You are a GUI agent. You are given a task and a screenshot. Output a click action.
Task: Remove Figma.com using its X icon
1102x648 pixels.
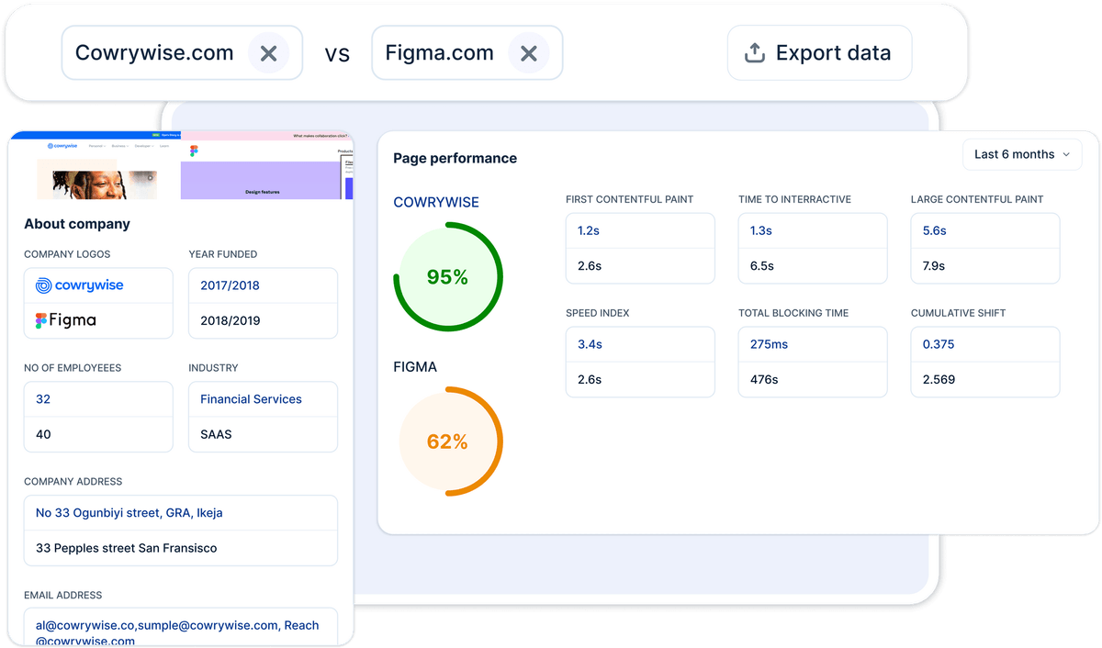[x=529, y=52]
